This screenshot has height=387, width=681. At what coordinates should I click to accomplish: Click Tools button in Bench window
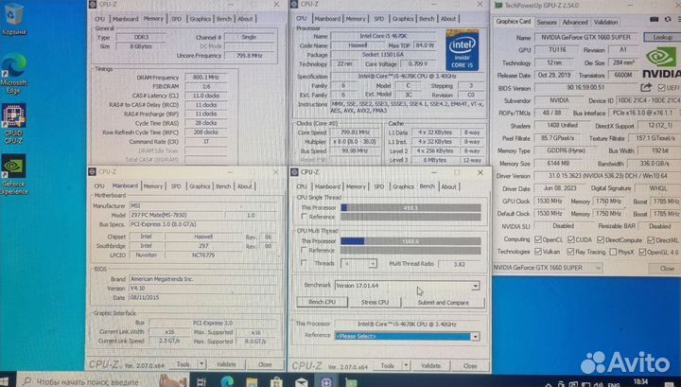pyautogui.click(x=388, y=366)
